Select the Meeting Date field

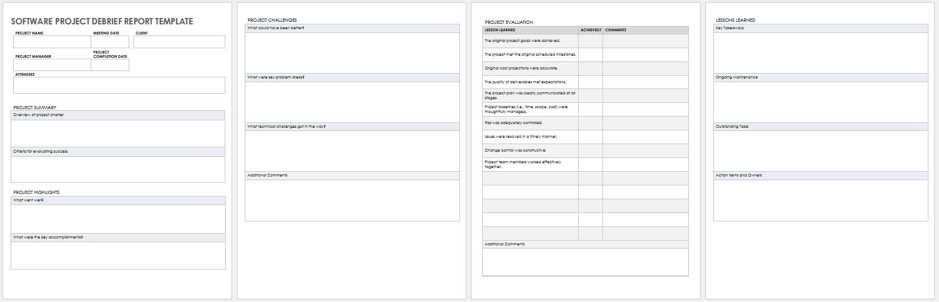110,42
